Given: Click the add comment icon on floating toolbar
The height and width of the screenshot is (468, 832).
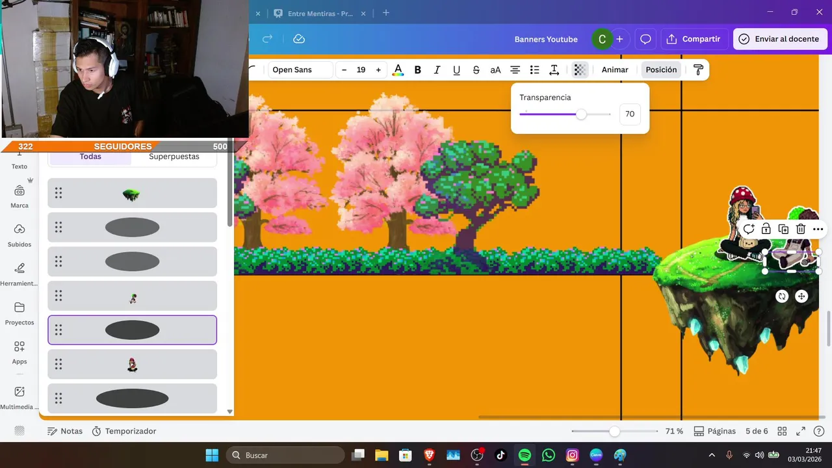Looking at the screenshot, I should point(749,229).
